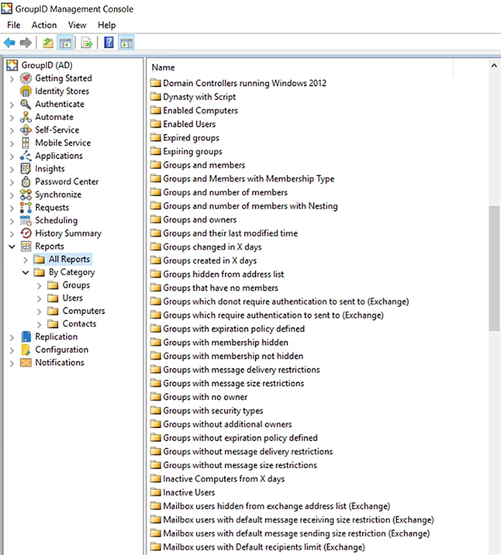Click the Synchronize icon

tap(26, 195)
